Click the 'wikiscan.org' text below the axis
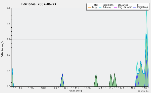The height and width of the screenshot is (93, 151). pyautogui.click(x=75, y=91)
